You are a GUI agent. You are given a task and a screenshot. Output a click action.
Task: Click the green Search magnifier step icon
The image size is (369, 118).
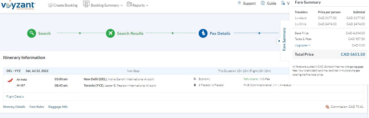click(32, 33)
